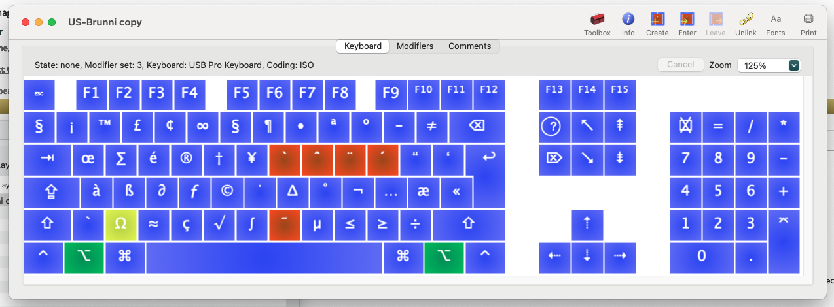Click the forward delete key

click(554, 160)
